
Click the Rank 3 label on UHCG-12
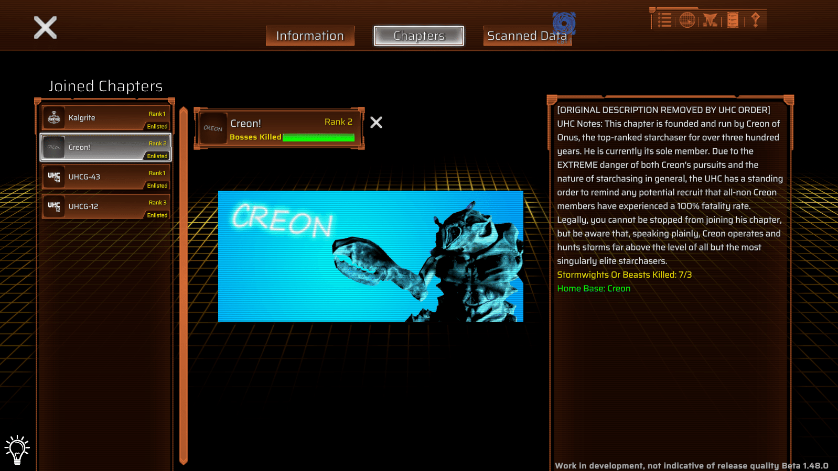point(157,203)
